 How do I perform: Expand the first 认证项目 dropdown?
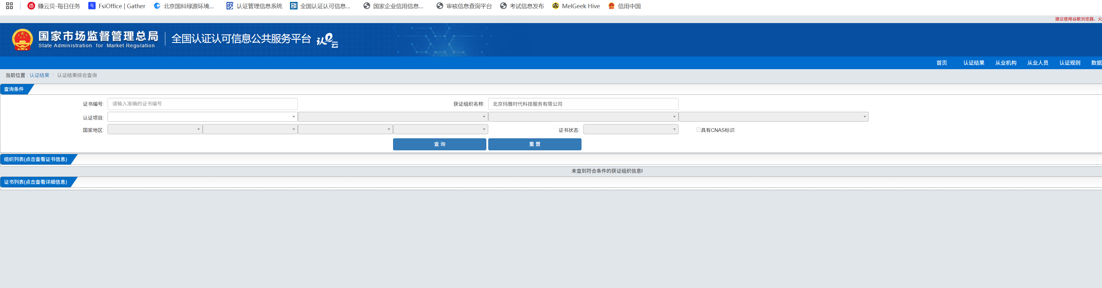click(x=202, y=117)
